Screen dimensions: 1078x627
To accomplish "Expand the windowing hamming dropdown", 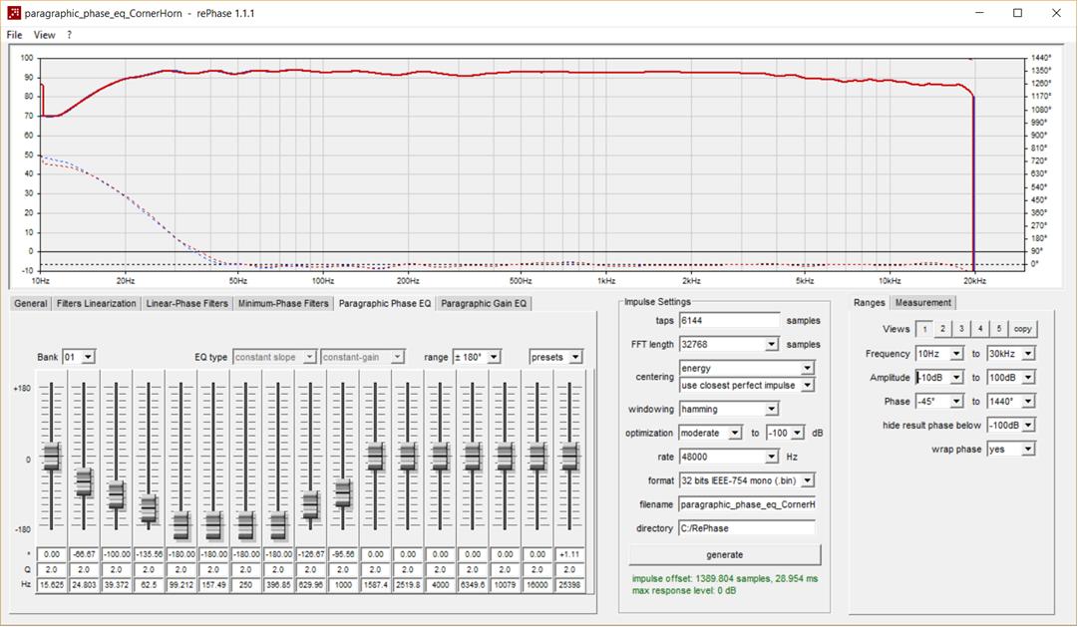I will (772, 409).
